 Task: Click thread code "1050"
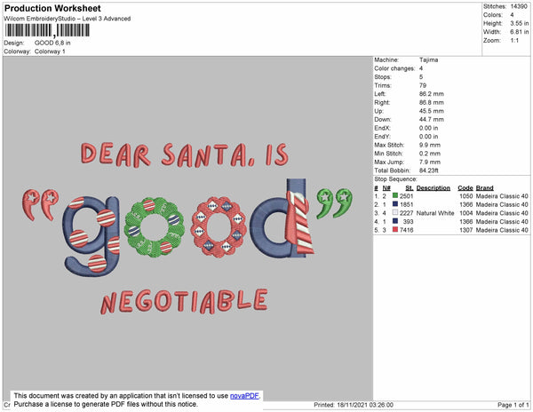click(x=466, y=196)
